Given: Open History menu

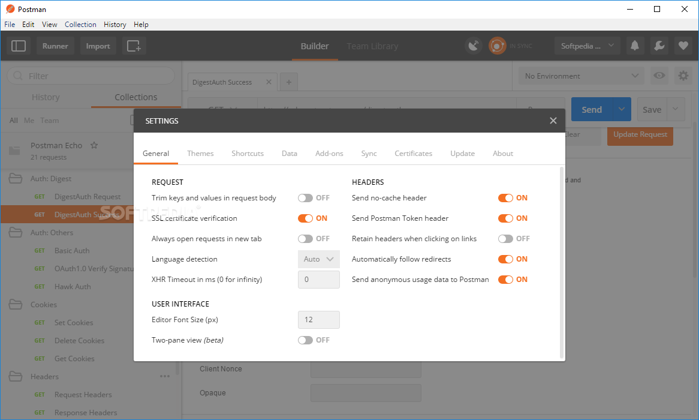Looking at the screenshot, I should (x=115, y=25).
